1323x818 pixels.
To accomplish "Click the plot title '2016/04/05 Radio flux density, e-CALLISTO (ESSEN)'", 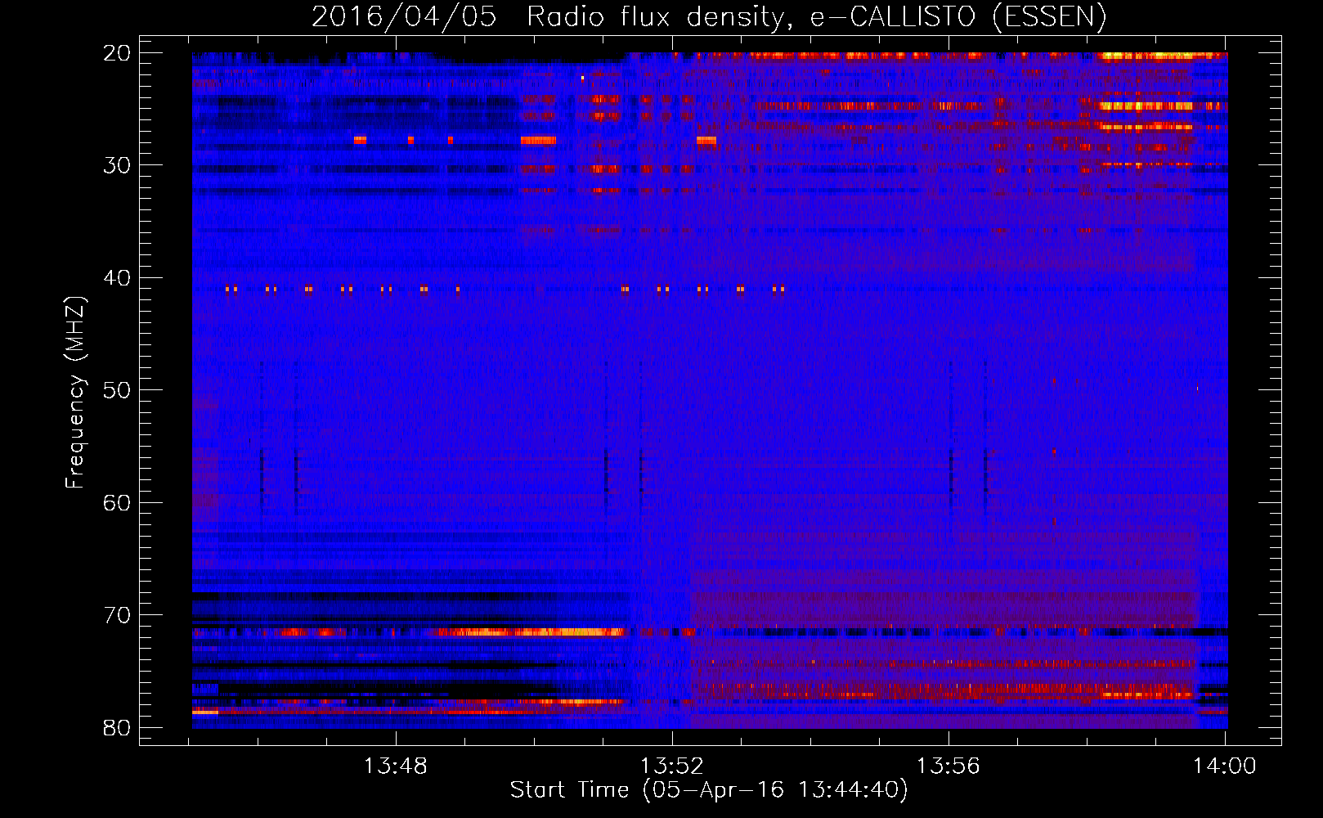I will (x=709, y=17).
